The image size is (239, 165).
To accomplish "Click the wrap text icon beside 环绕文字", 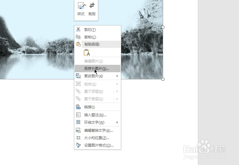I will 78,122.
